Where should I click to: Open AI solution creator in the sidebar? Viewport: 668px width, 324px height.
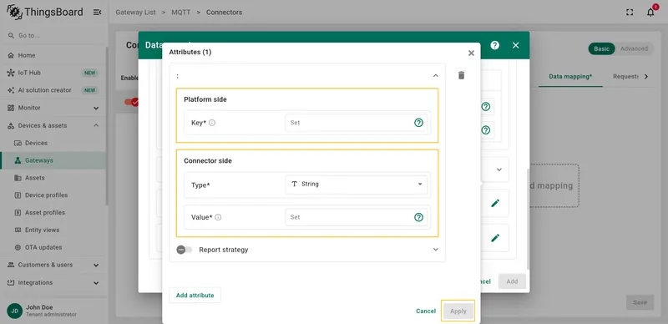pyautogui.click(x=53, y=90)
